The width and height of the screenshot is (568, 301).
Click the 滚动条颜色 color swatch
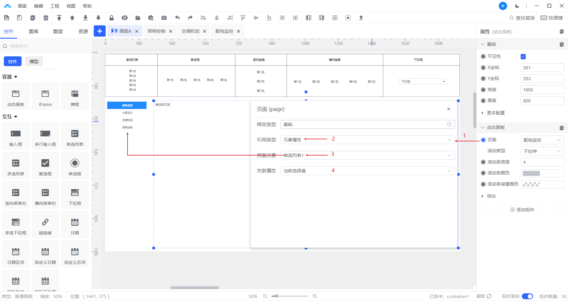tap(531, 173)
